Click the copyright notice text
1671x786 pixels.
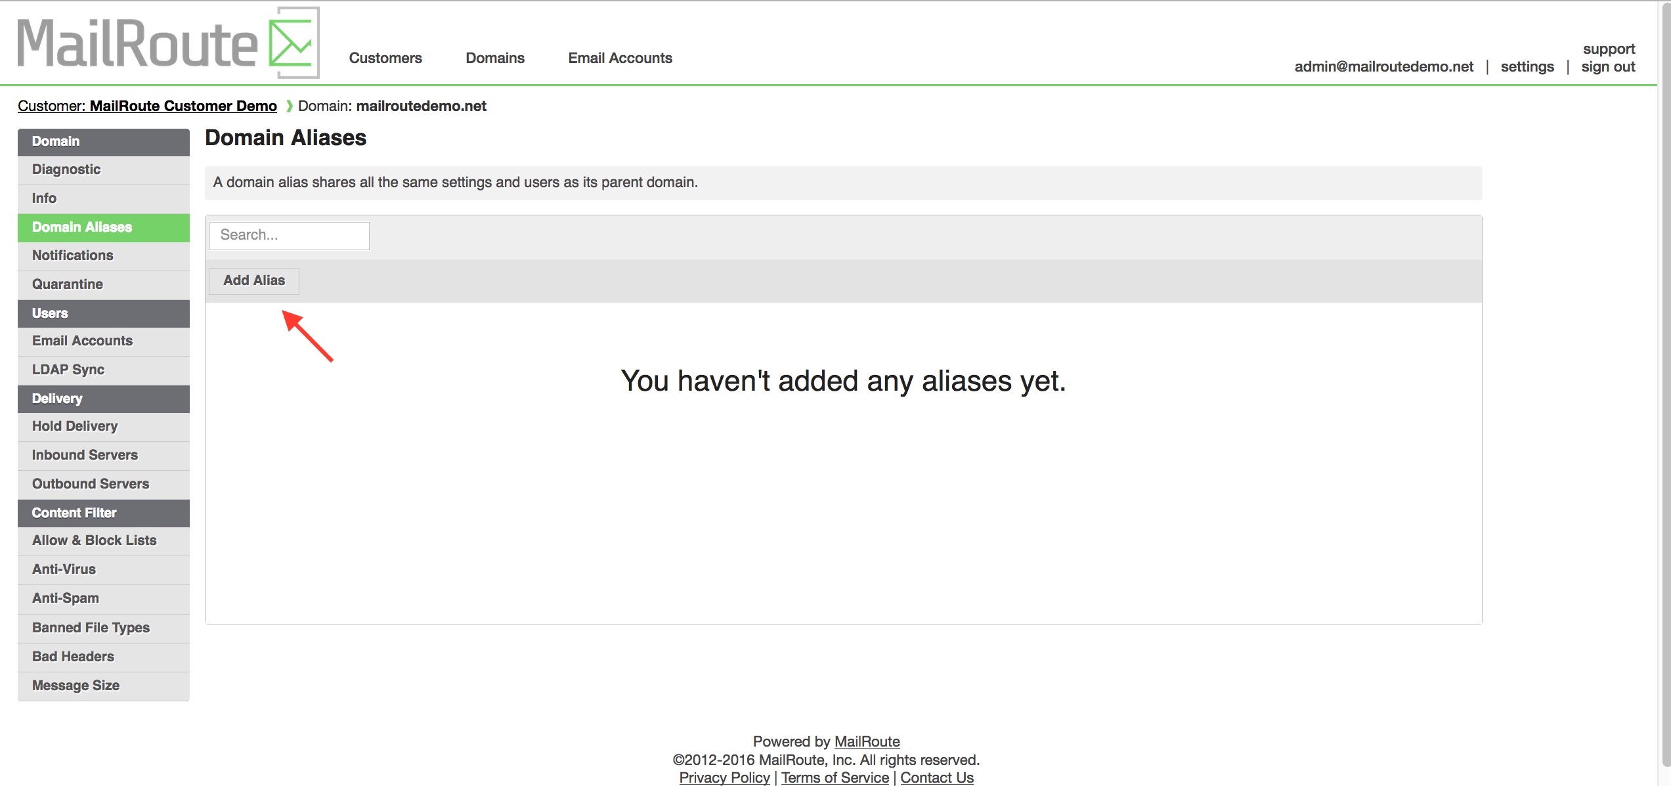(x=826, y=760)
